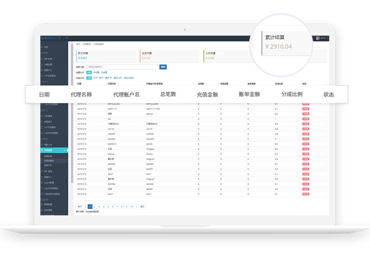Click the highlighted channel management sidebar icon
Viewport: 370px width, 261px height.
[42, 150]
